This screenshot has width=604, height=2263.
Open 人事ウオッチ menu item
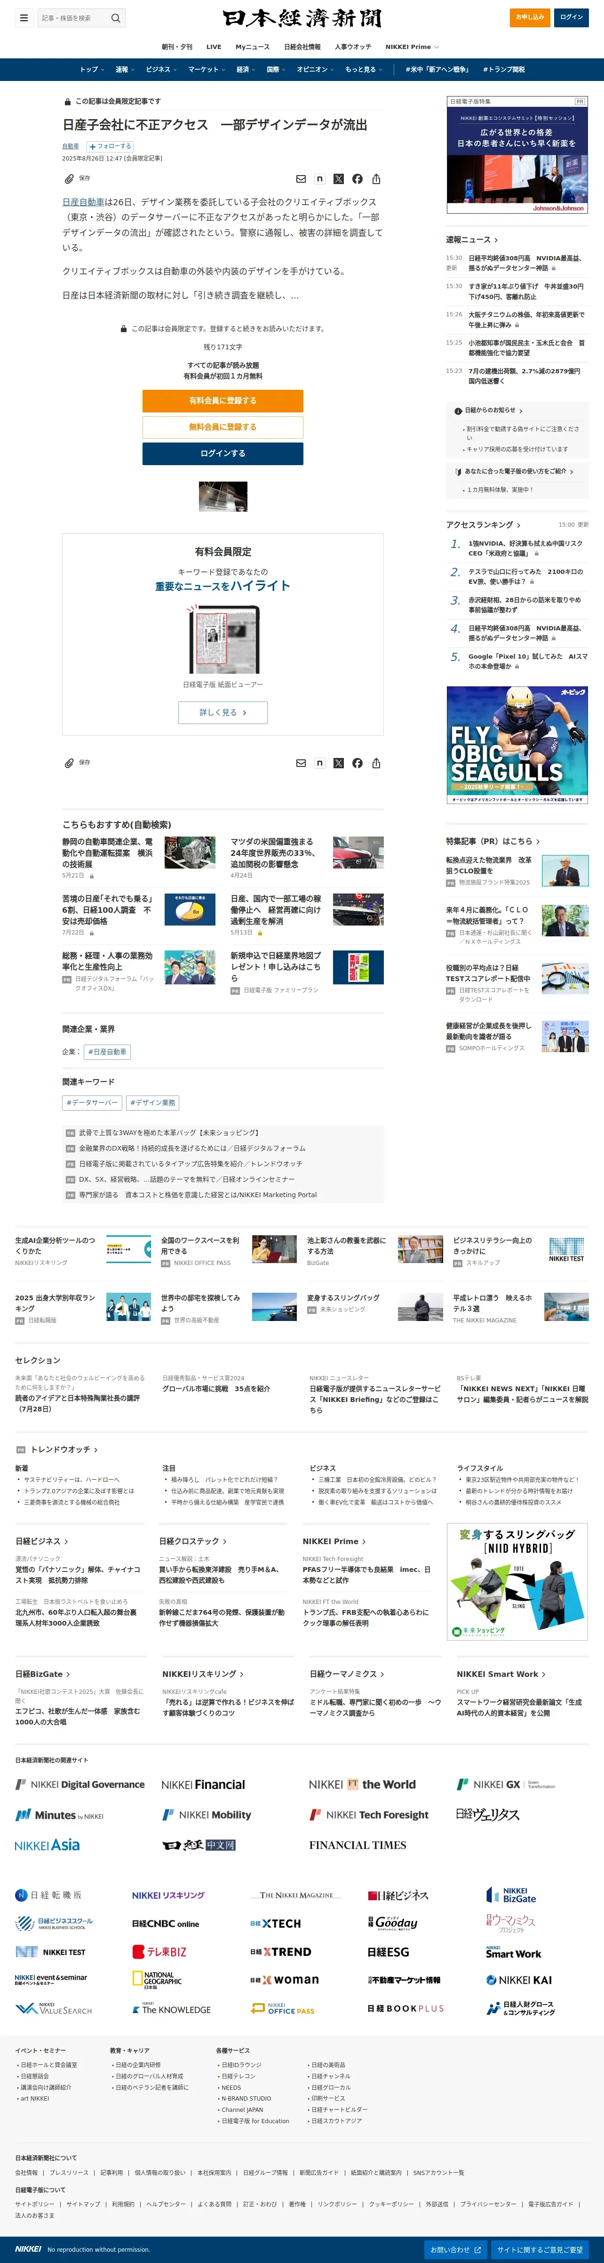click(353, 47)
